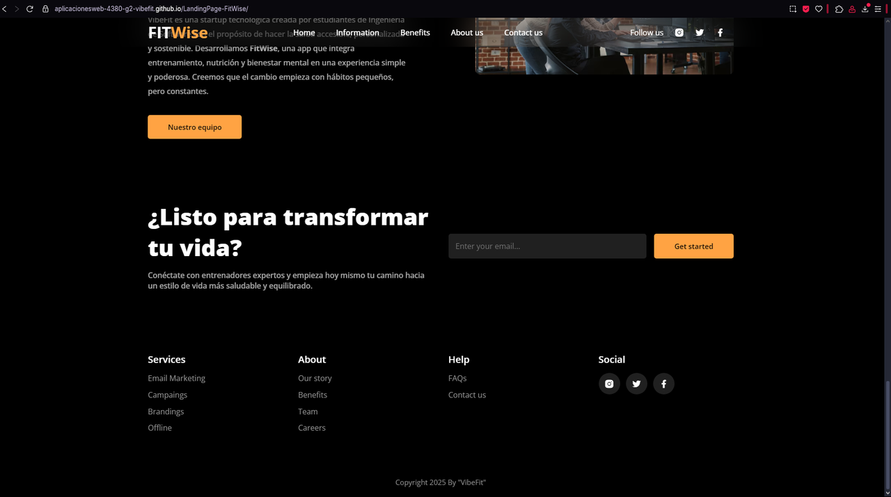Open the Brandings footer link
891x497 pixels.
166,412
